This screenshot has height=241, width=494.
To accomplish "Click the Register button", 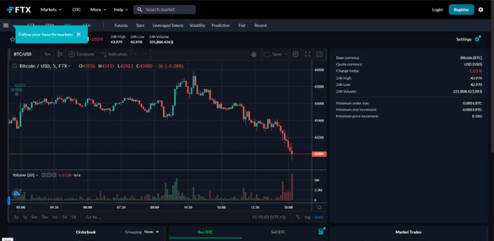I will click(x=461, y=10).
